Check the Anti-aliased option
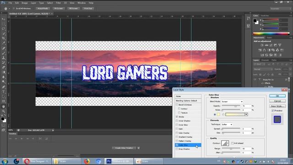 pyautogui.click(x=233, y=143)
